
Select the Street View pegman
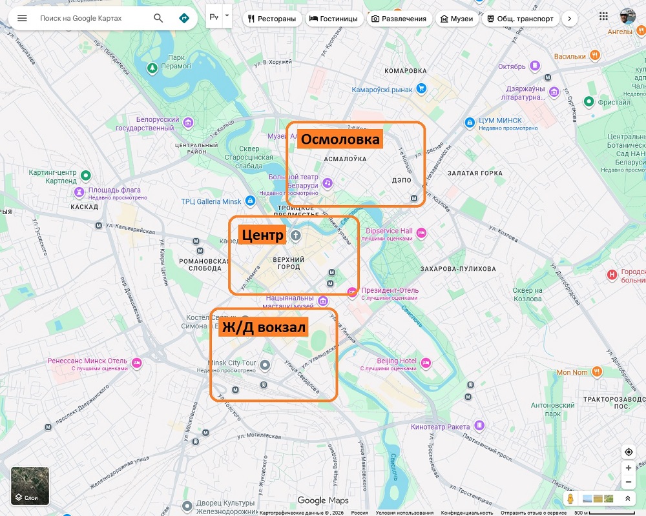click(x=570, y=499)
